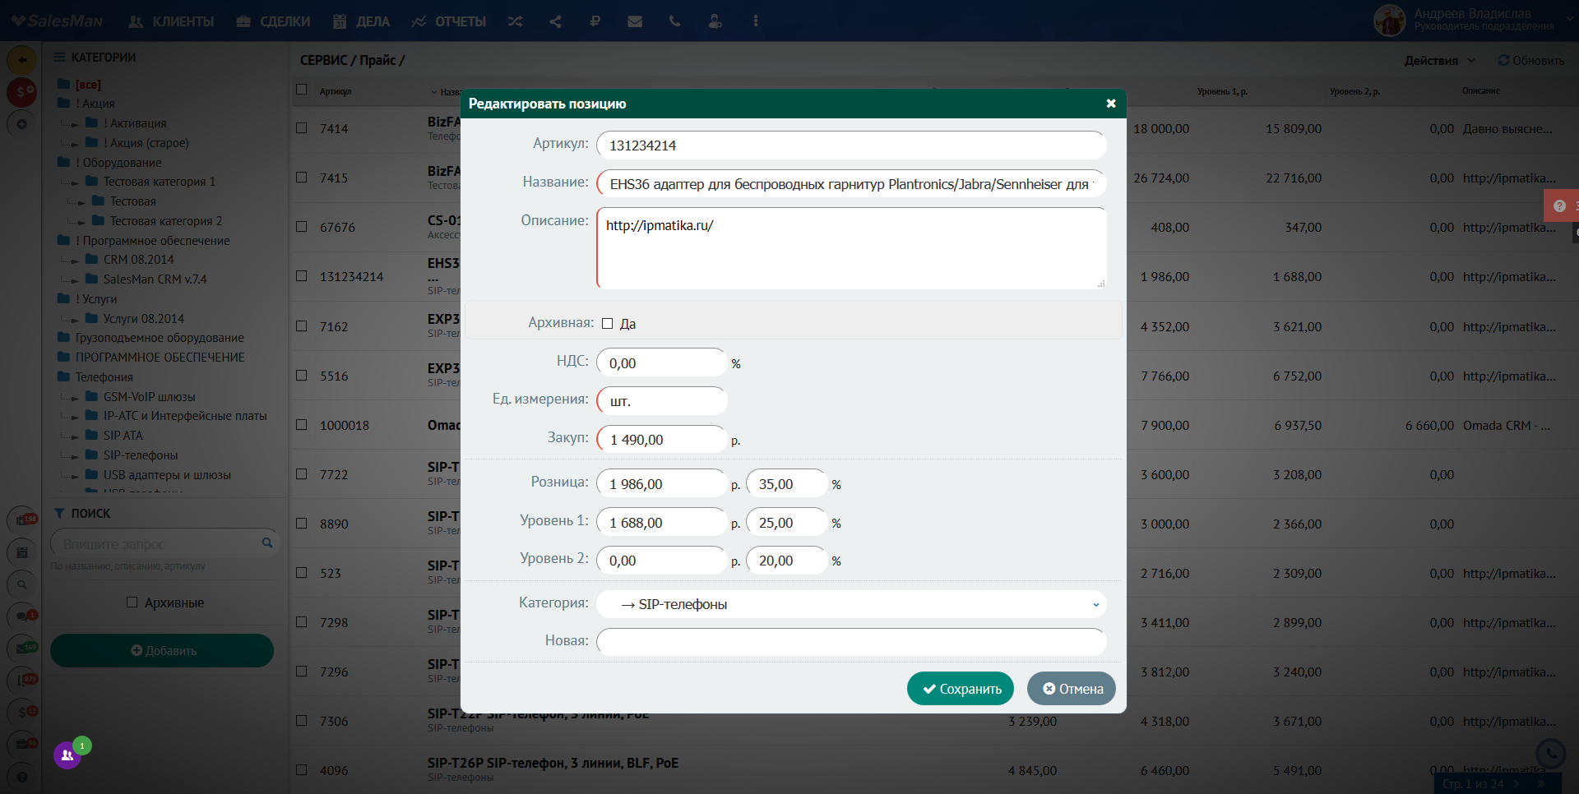
Task: Click the phone calls icon in top bar
Action: coord(675,21)
